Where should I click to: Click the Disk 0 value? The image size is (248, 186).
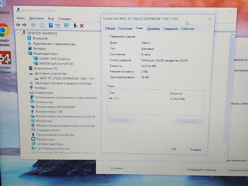(146, 43)
